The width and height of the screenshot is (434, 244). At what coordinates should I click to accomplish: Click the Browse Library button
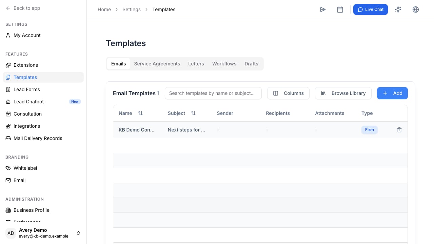pyautogui.click(x=343, y=93)
